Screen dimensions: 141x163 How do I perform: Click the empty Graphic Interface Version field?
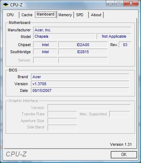coord(89,107)
